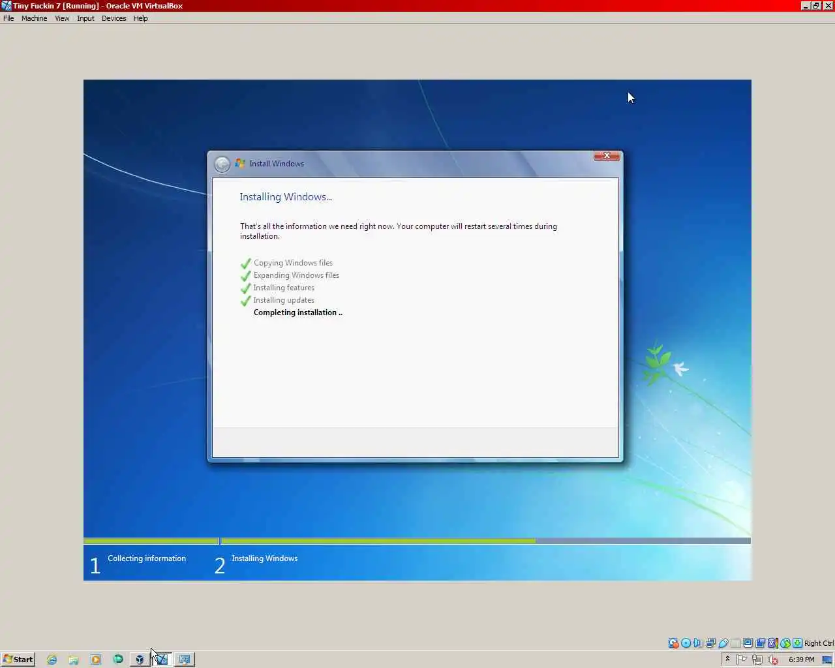Viewport: 835px width, 668px height.
Task: Click the network icon in system tray
Action: [x=757, y=660]
